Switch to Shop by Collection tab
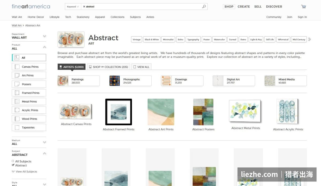 click(109, 67)
